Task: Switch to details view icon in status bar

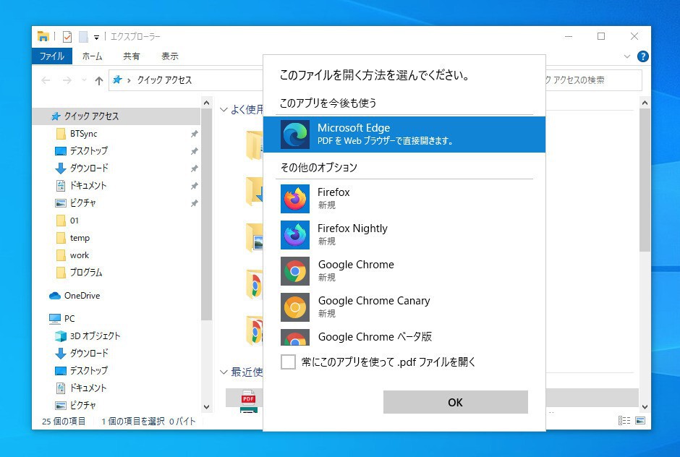Action: coord(624,421)
